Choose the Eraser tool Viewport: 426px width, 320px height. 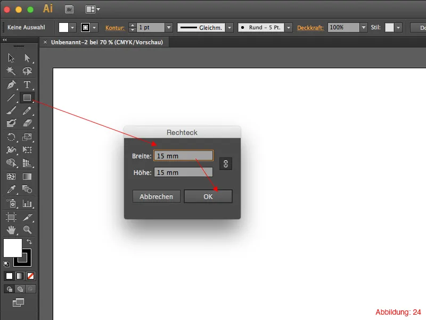pyautogui.click(x=27, y=123)
